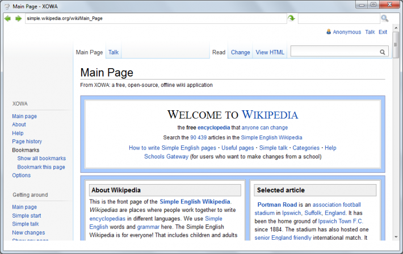Click the scrollbar up arrow
Image resolution: width=403 pixels, height=254 pixels.
pyautogui.click(x=396, y=28)
